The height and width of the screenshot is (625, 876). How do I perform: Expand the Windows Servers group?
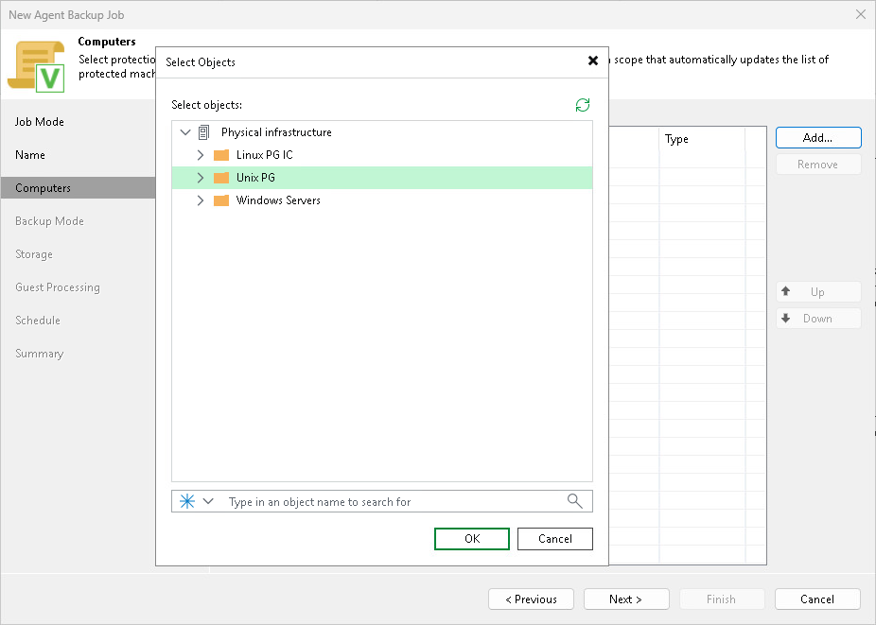pyautogui.click(x=200, y=200)
